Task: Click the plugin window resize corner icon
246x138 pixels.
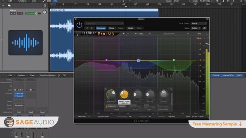Action: click(x=208, y=117)
